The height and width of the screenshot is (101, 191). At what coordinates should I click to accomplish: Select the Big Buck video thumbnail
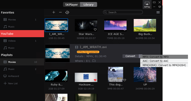point(145,25)
